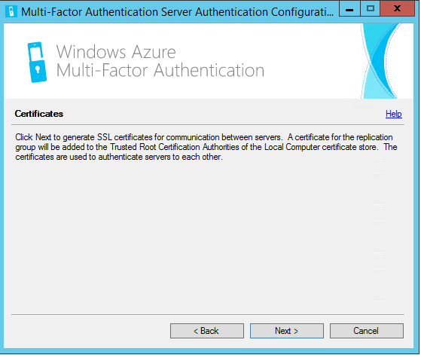Click the large Azure phone-lock logo

[37, 62]
